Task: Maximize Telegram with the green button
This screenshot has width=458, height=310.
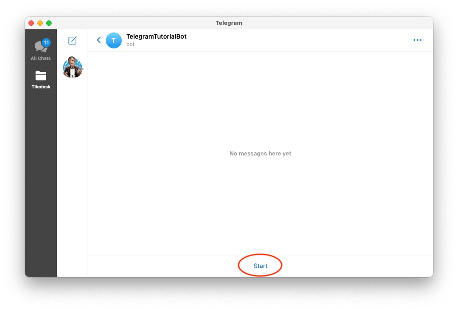Action: 49,23
